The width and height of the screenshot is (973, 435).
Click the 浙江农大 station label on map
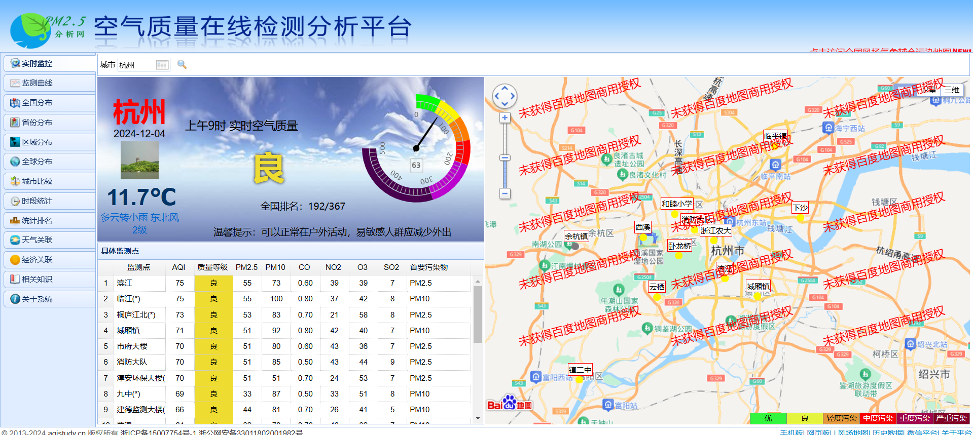pyautogui.click(x=716, y=230)
